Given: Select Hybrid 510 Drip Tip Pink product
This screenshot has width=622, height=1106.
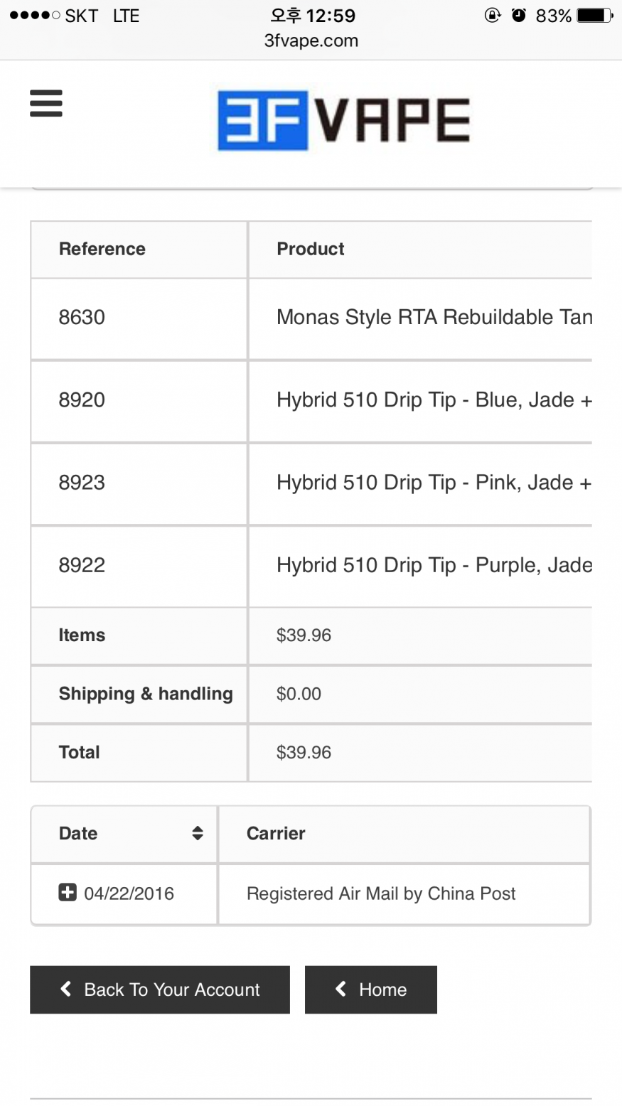Looking at the screenshot, I should click(x=434, y=483).
